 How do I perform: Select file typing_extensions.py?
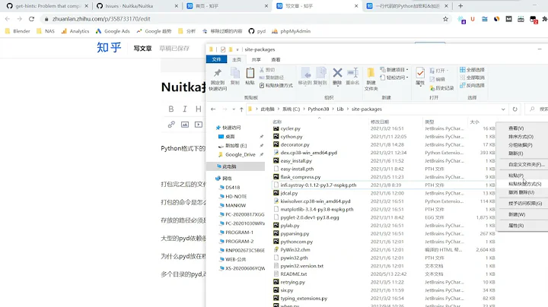point(304,299)
